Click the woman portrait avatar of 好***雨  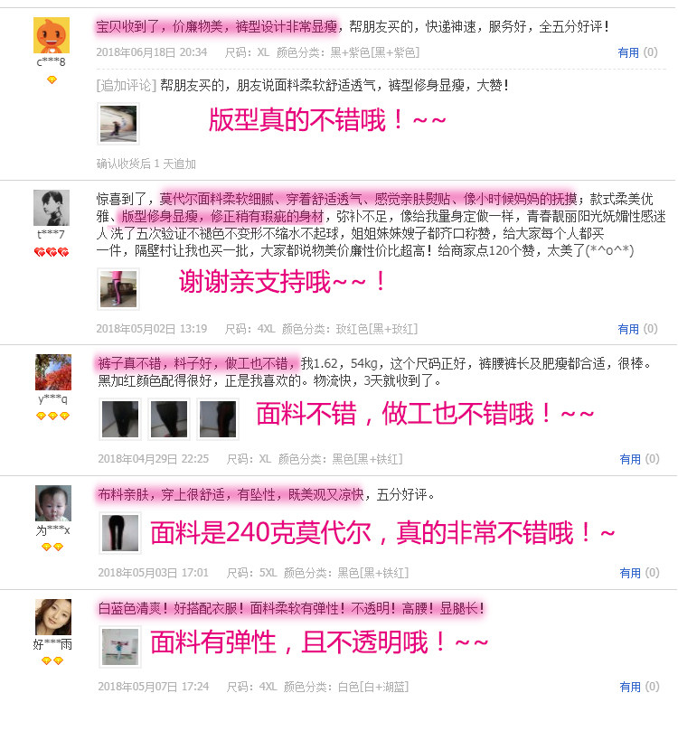(53, 617)
